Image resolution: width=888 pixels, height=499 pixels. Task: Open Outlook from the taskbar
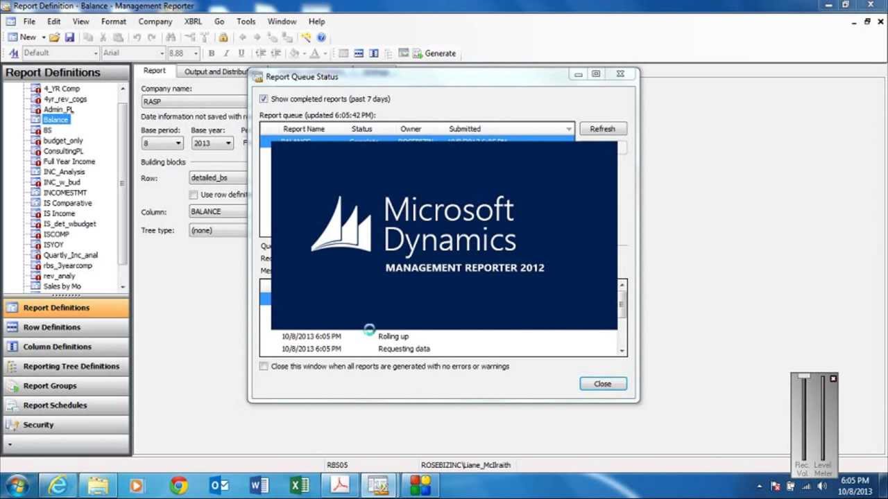point(219,486)
